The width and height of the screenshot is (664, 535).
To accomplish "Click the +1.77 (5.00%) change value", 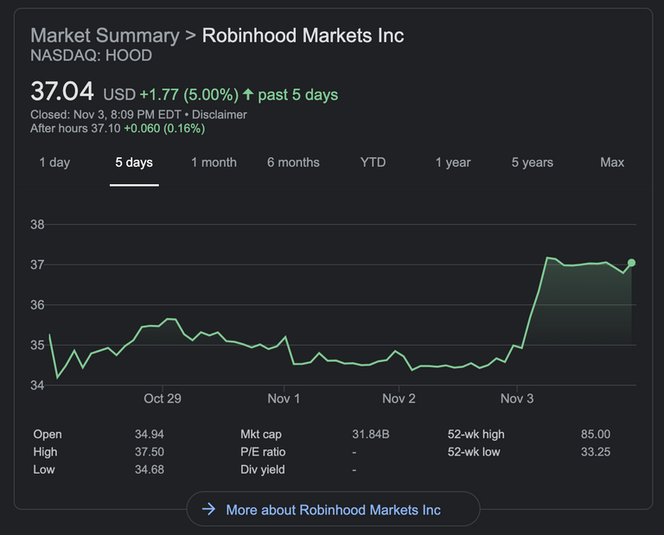I will (x=188, y=95).
